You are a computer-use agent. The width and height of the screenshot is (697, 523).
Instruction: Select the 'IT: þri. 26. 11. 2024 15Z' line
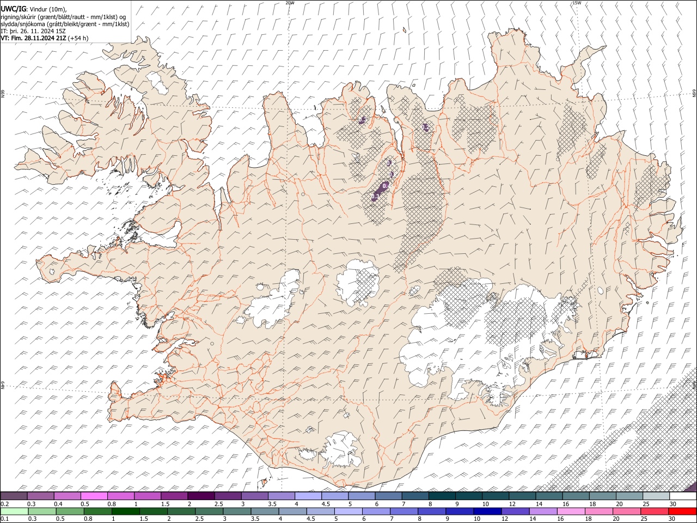(x=33, y=31)
